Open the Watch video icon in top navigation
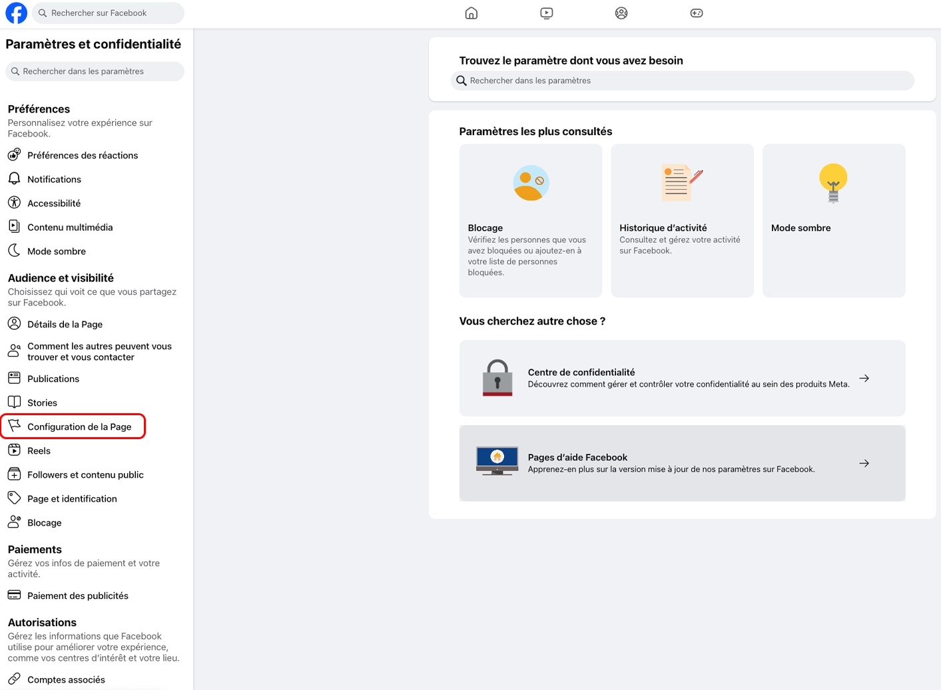Screen dimensions: 941x690 [546, 13]
